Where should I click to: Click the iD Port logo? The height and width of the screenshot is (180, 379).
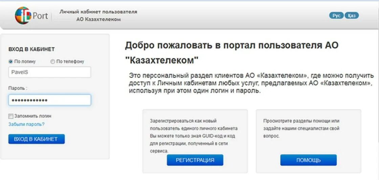[31, 16]
